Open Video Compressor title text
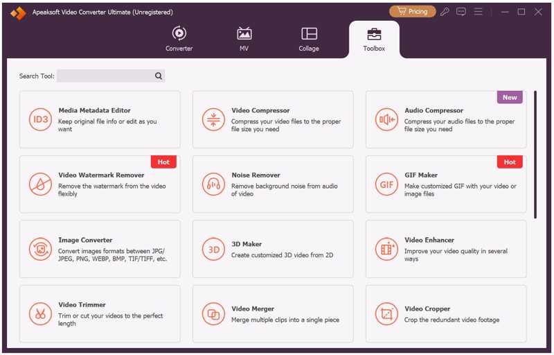 pyautogui.click(x=260, y=110)
